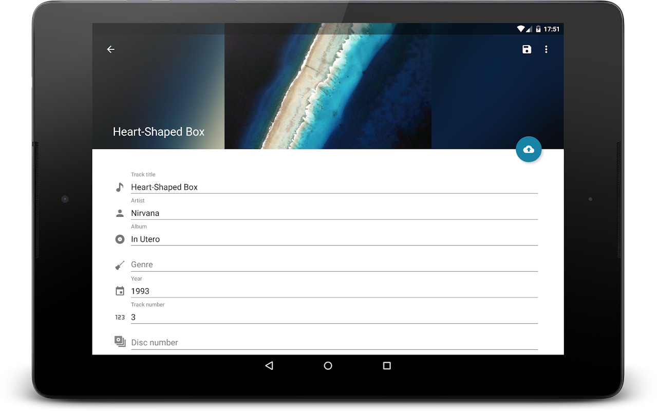
Task: Tap the Android home circle button
Action: (x=328, y=366)
